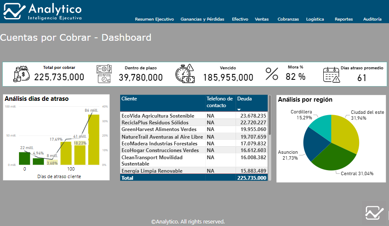Click the Central green pie slice
This screenshot has width=389, height=226.
coord(333,158)
